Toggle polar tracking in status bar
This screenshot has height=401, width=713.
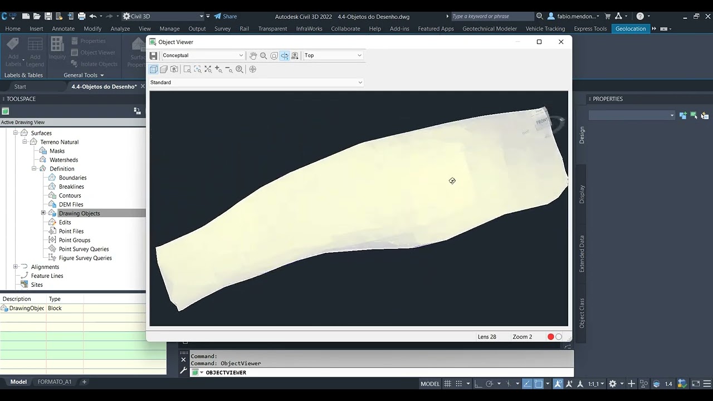pos(490,384)
